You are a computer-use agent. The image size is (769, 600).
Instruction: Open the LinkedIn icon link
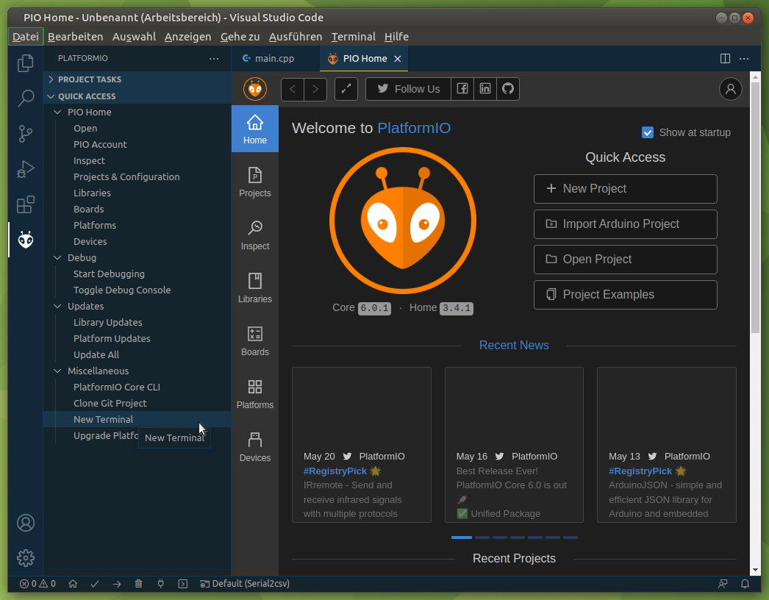click(485, 89)
